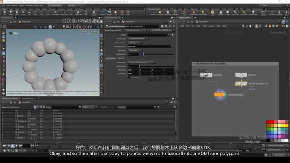Jump to last frame in playbar

20,146
